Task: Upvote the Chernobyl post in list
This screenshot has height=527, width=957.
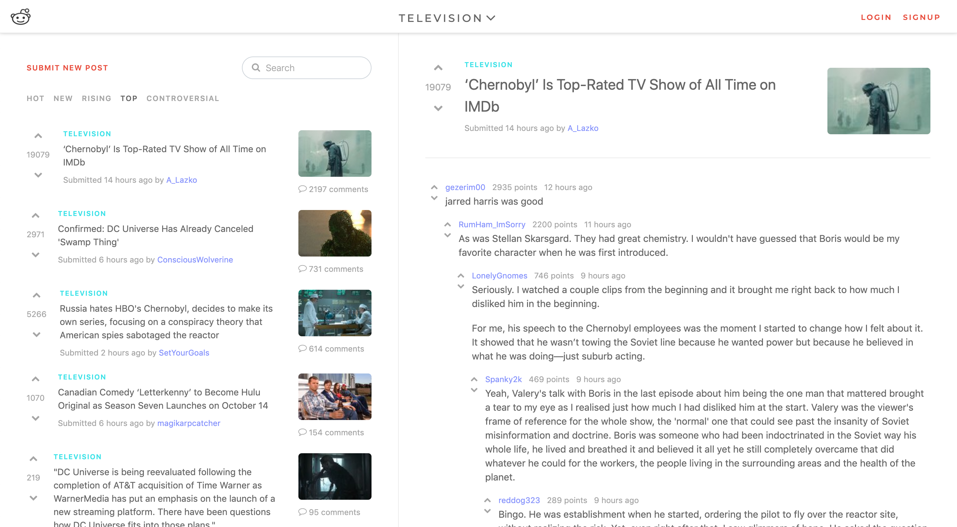Action: 38,136
